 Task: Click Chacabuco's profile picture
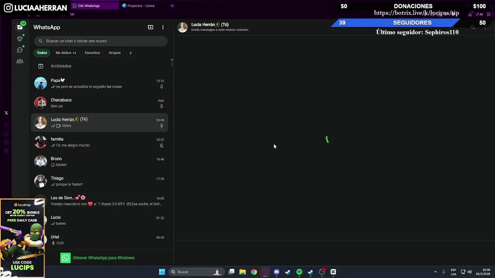(41, 103)
